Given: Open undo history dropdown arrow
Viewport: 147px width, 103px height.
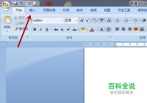Looking at the screenshot, I should tap(25, 3).
